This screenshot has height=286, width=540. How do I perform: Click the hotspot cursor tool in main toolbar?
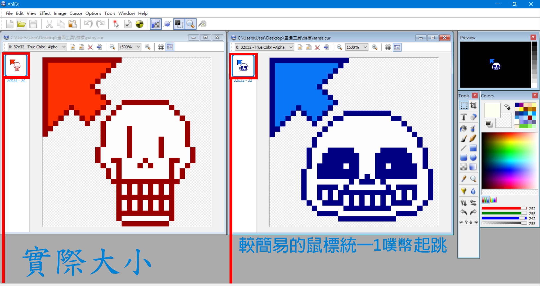point(116,24)
